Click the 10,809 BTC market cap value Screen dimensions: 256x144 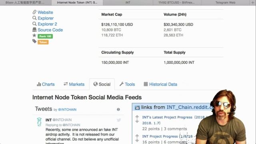111,30
